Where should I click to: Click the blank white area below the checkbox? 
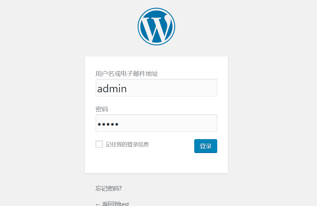click(x=142, y=162)
